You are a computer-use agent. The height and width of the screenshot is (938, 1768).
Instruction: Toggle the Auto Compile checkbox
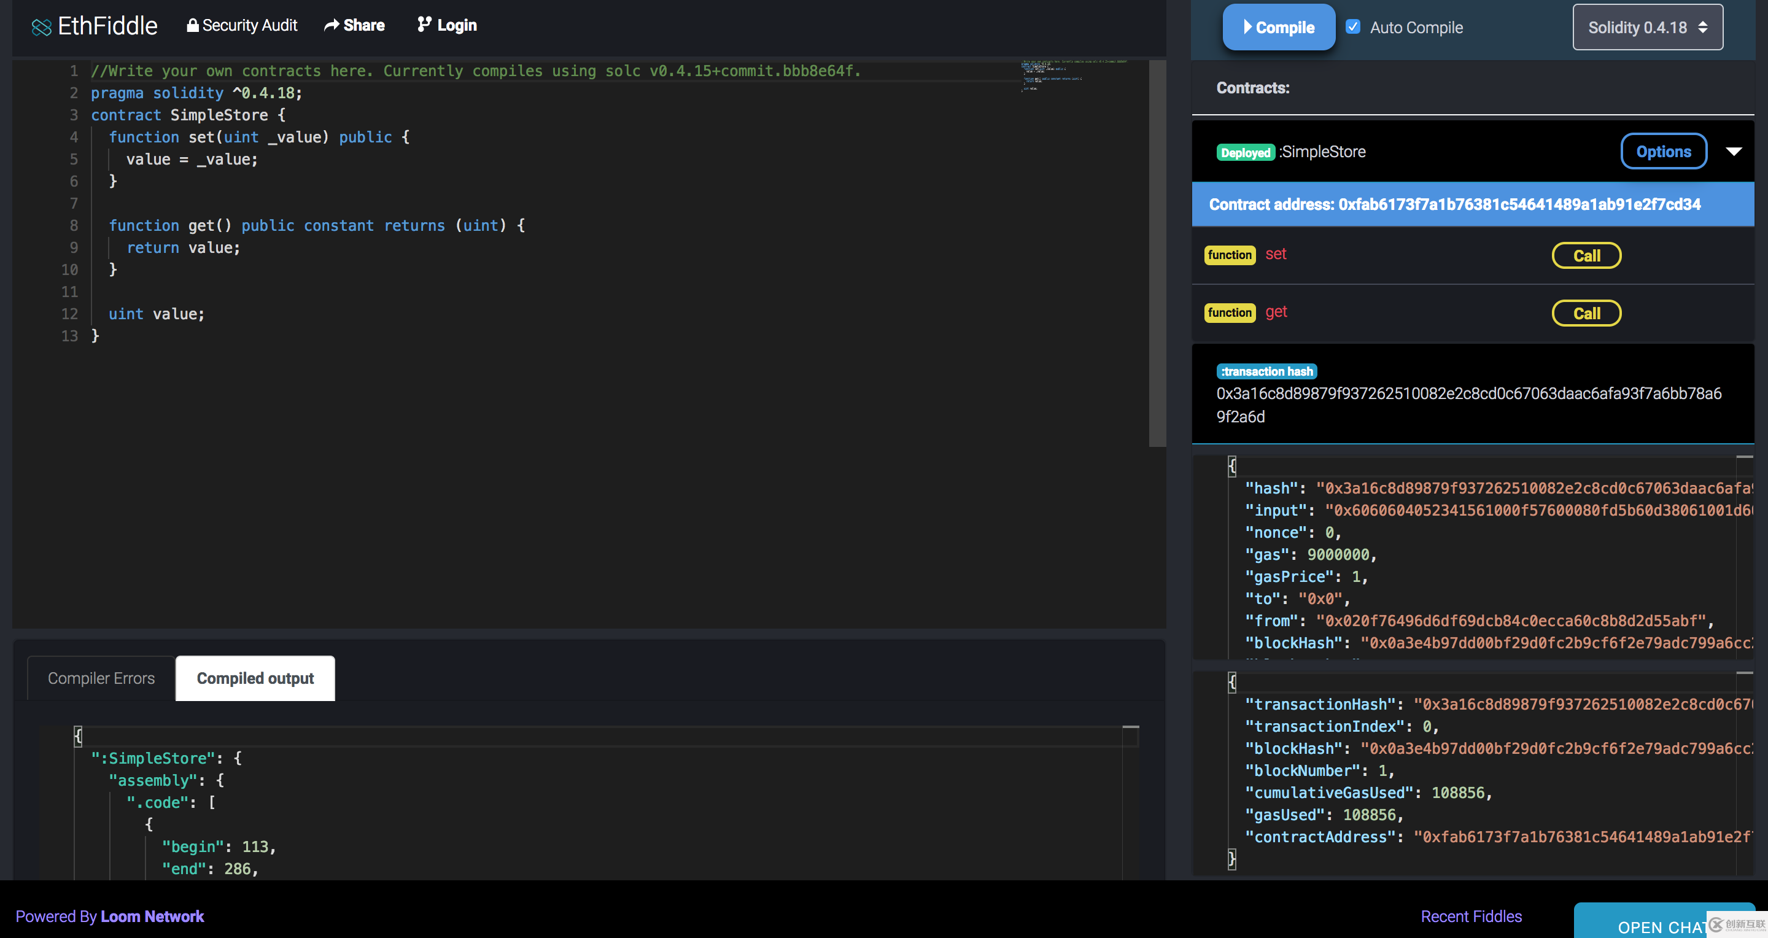point(1353,27)
